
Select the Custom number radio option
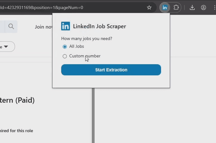click(x=65, y=56)
